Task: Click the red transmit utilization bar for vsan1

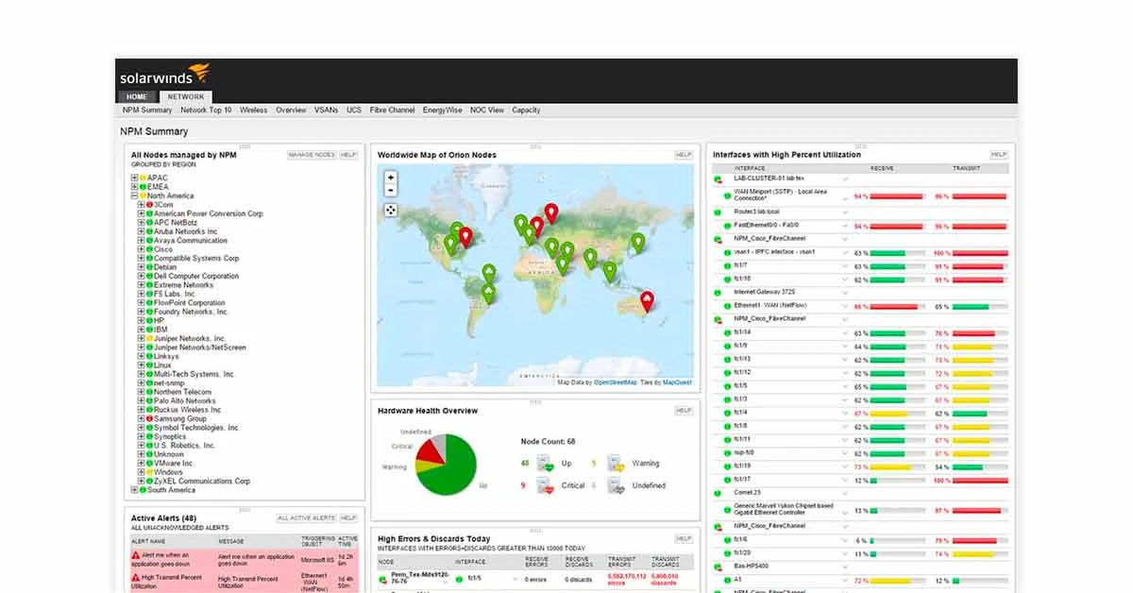Action: [x=980, y=253]
